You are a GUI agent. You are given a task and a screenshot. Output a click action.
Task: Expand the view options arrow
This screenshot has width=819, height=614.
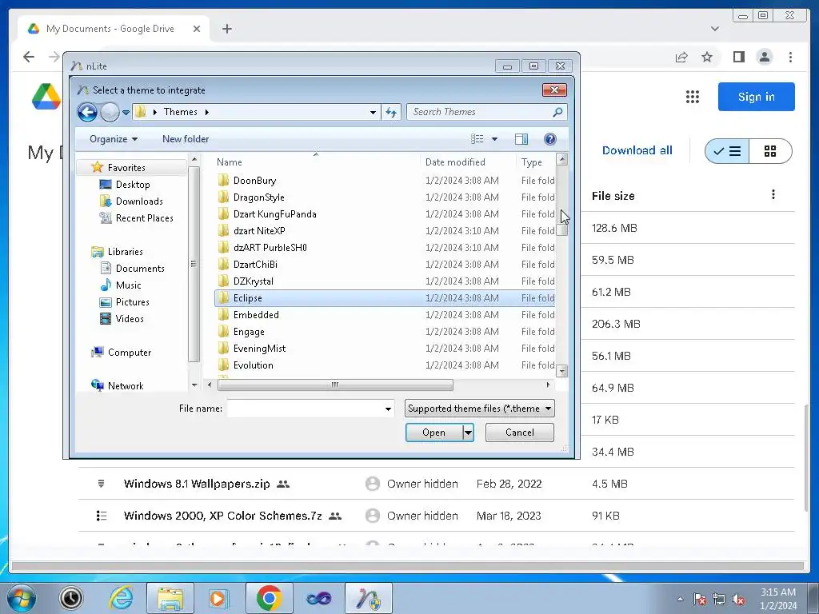[x=494, y=139]
